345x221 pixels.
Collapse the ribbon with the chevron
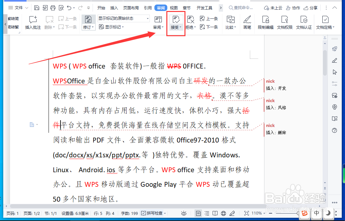click(335, 8)
